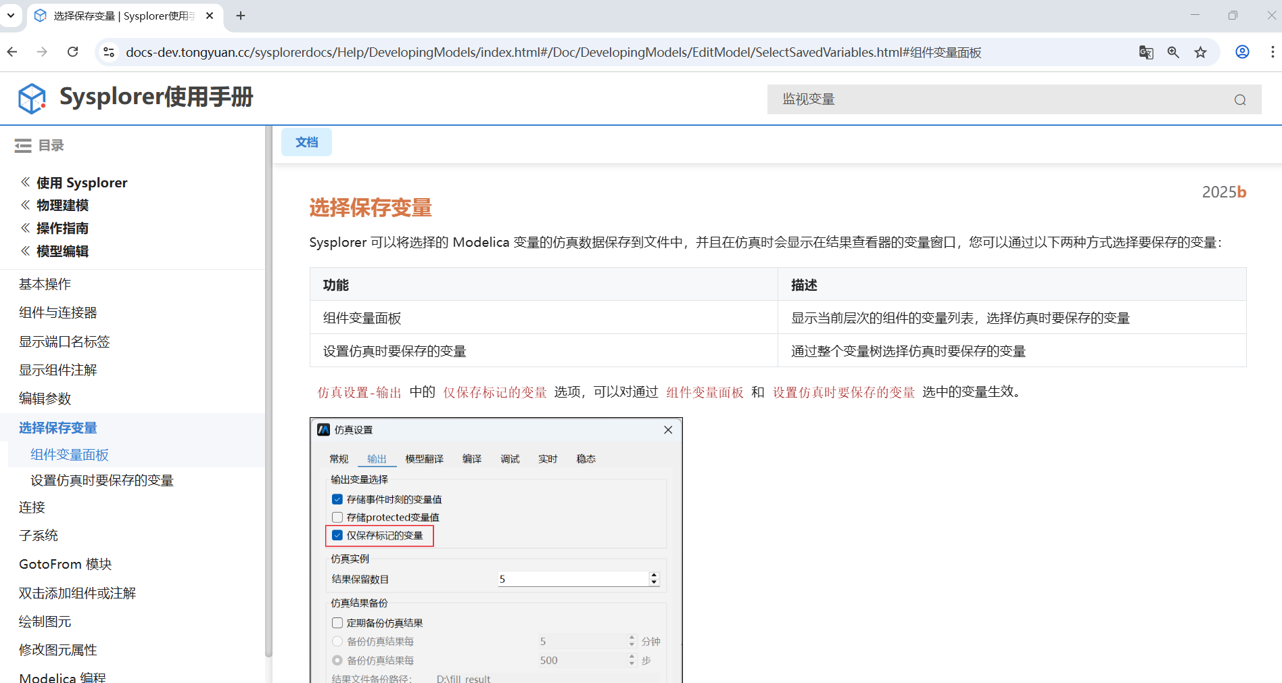Select 备份仿真结果每 步 radio button
This screenshot has height=683, width=1282.
tap(337, 660)
